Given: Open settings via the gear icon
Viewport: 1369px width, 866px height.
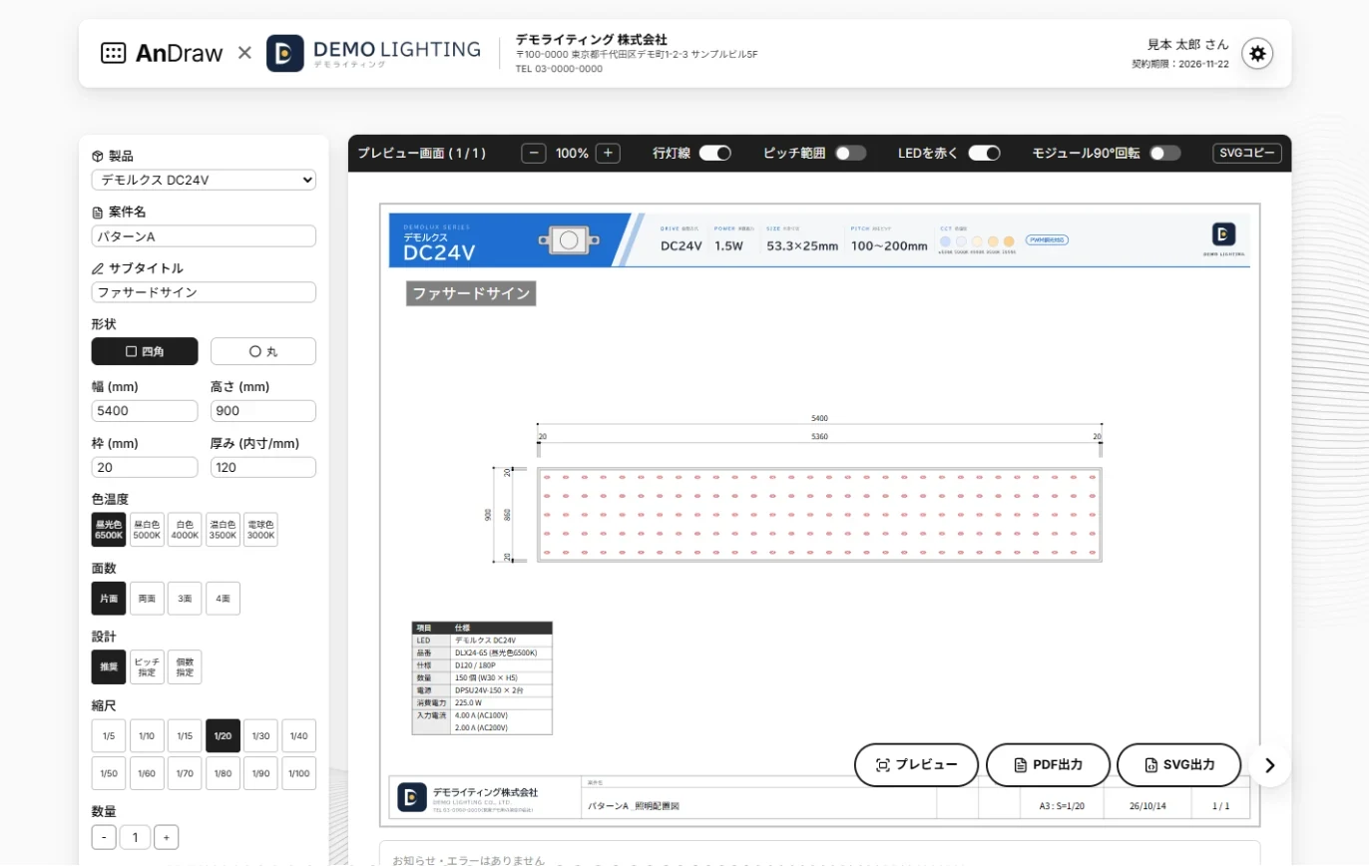Looking at the screenshot, I should pos(1257,54).
